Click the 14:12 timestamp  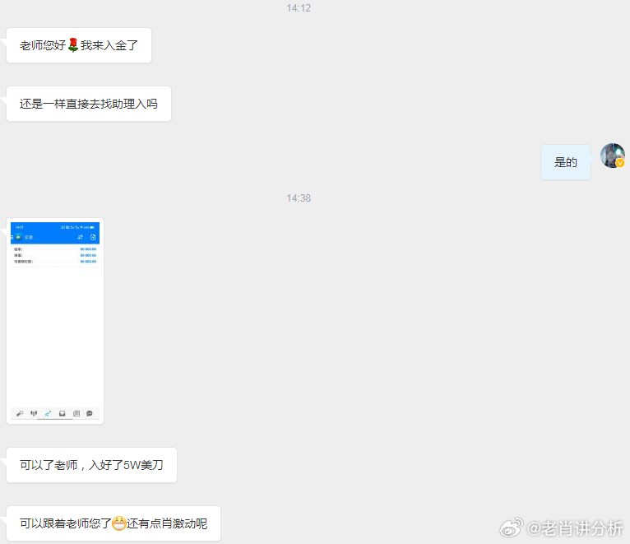pyautogui.click(x=299, y=8)
